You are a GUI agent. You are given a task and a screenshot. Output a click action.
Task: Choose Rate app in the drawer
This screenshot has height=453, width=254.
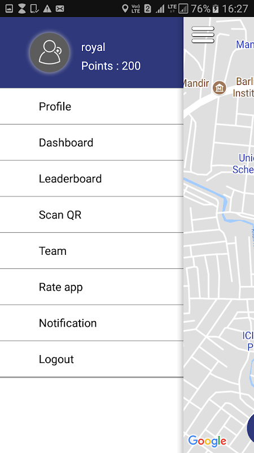91,287
